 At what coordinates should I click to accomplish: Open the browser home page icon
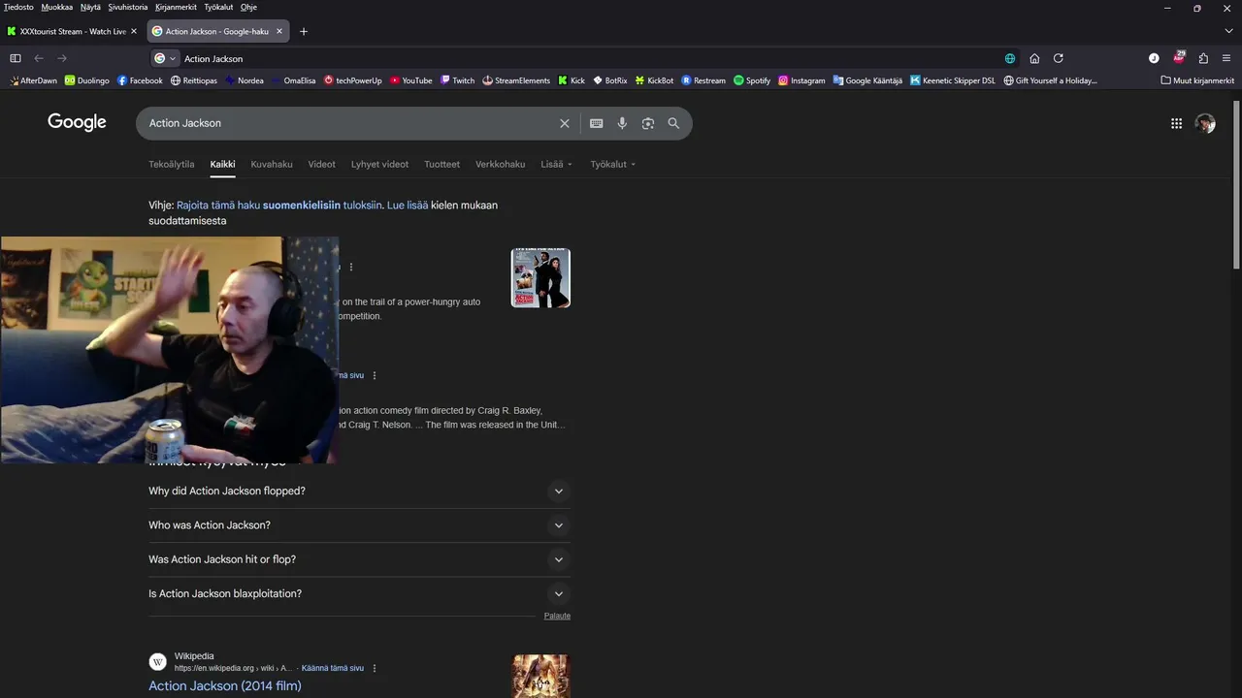tap(1034, 58)
